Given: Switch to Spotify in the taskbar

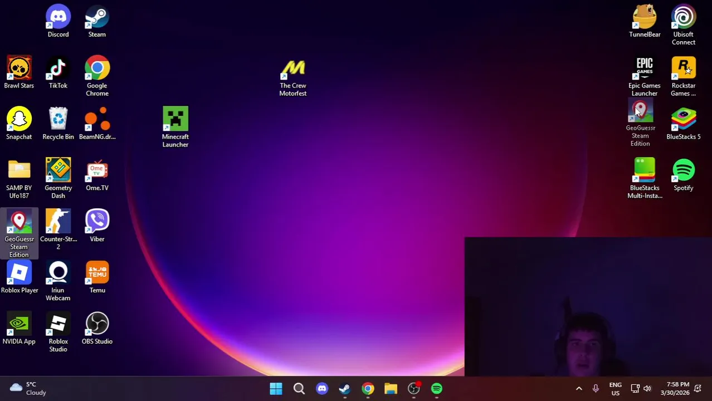Looking at the screenshot, I should click(x=437, y=388).
